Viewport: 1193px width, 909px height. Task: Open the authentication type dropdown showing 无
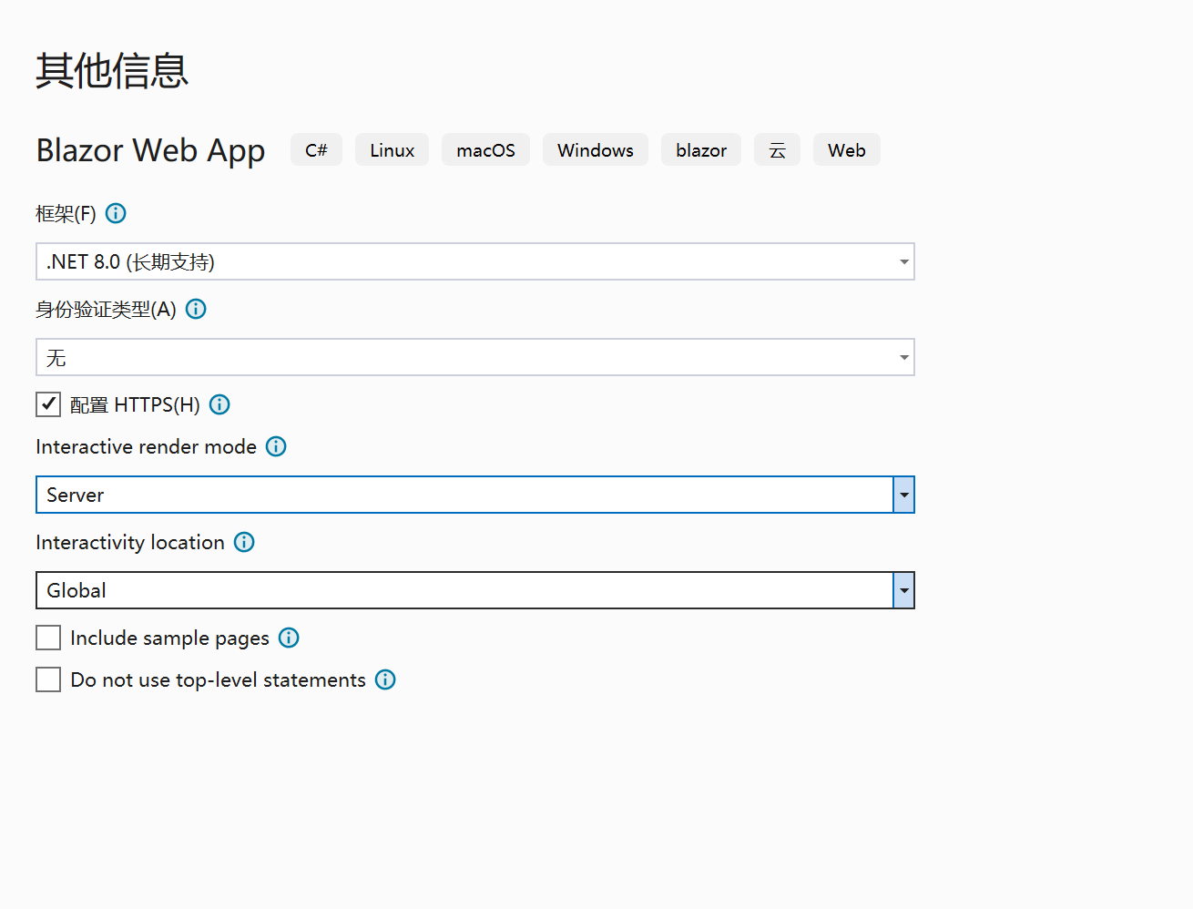click(474, 357)
